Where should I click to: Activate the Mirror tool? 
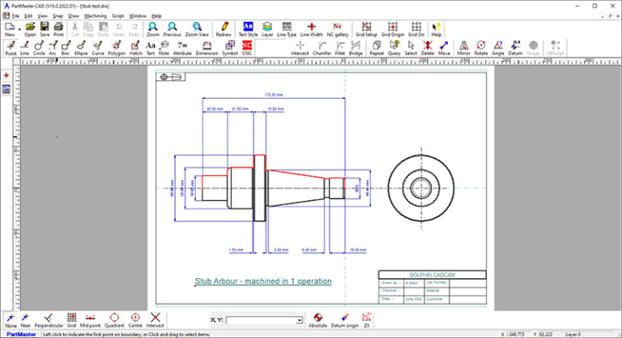[x=464, y=48]
